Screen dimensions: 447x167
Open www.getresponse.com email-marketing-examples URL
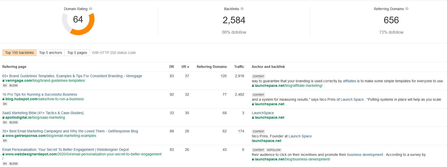pos(51,136)
